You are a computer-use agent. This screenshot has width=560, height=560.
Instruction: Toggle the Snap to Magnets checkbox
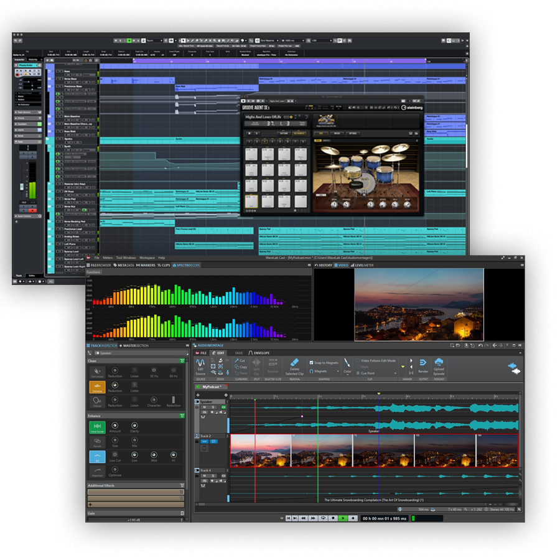(310, 362)
